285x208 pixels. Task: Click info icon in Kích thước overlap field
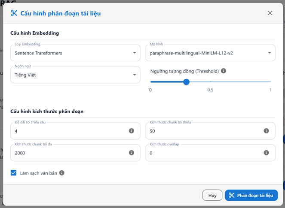point(267,153)
